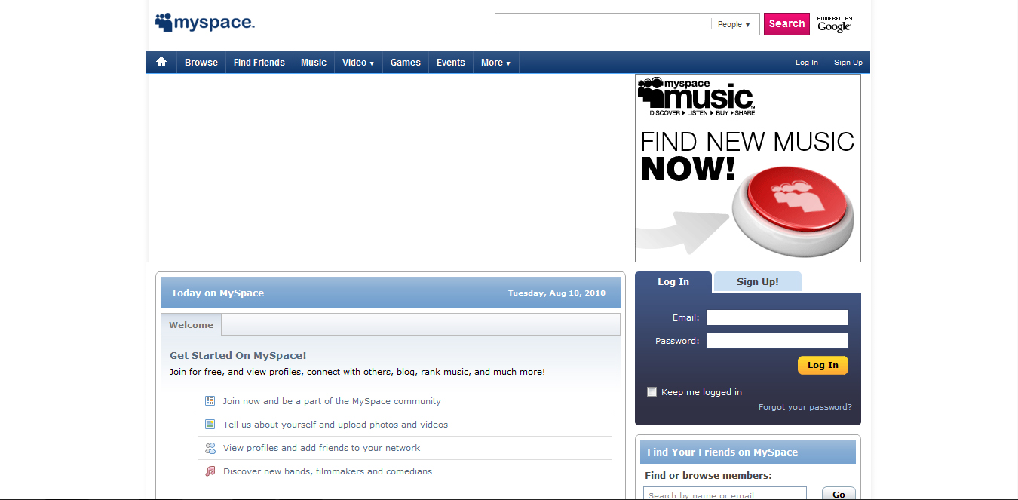The width and height of the screenshot is (1018, 500).
Task: Open Events in the navigation bar
Action: pyautogui.click(x=451, y=63)
